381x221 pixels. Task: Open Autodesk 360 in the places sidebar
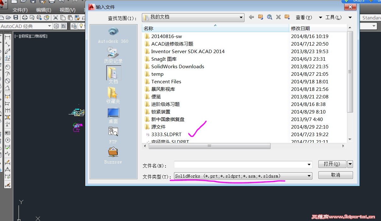click(x=113, y=35)
